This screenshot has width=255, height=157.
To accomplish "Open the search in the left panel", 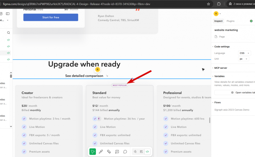I will point(8,33).
